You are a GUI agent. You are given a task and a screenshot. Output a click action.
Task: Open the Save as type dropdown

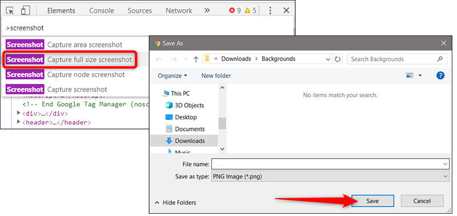(330, 177)
